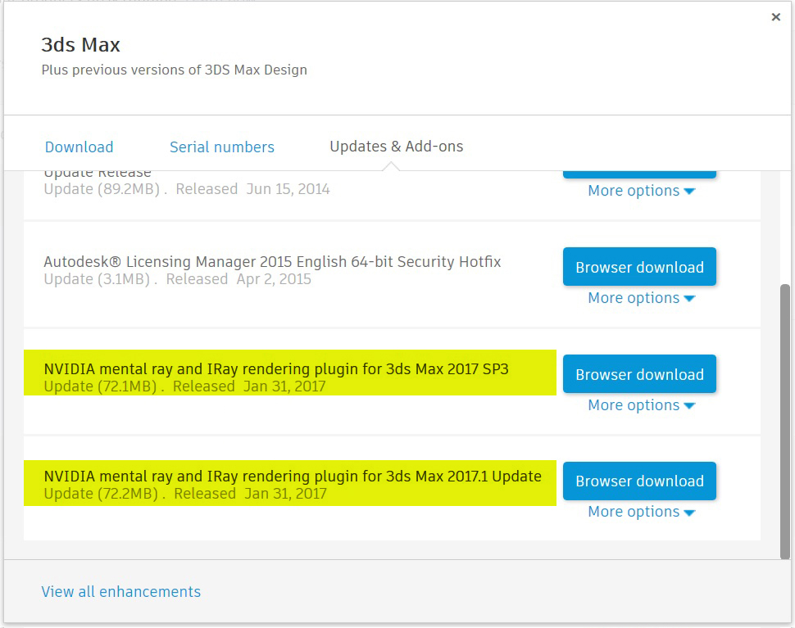Click Browser download for Licensing Manager Hotfix
Image resolution: width=795 pixels, height=628 pixels.
(x=639, y=268)
